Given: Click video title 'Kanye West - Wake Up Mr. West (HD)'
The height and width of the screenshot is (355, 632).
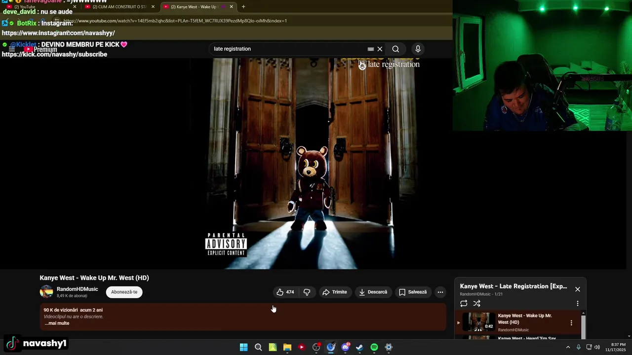Looking at the screenshot, I should click(x=94, y=278).
